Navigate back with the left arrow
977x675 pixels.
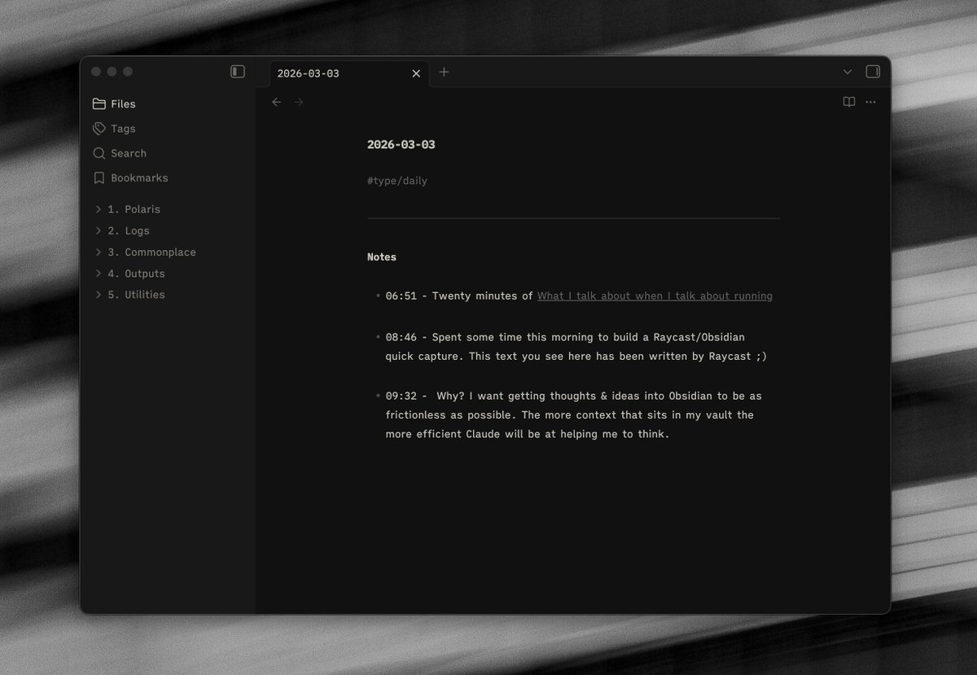click(x=277, y=102)
